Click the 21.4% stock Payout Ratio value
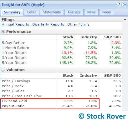This screenshot has height=121, width=128. [67, 106]
